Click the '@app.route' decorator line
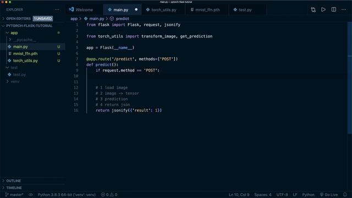Viewport: 352px width, 198px height. coord(132,59)
